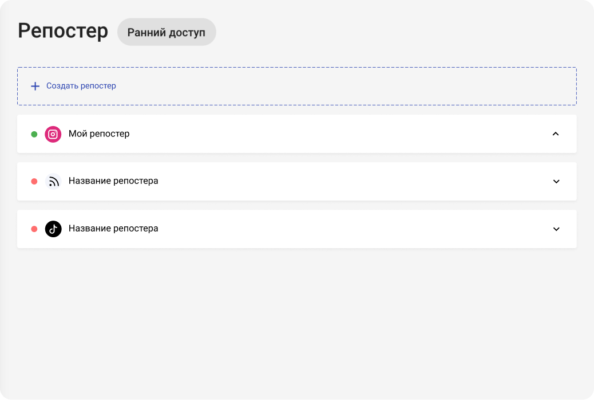Click the Создать репостер link
Viewport: 594px width, 400px height.
81,86
